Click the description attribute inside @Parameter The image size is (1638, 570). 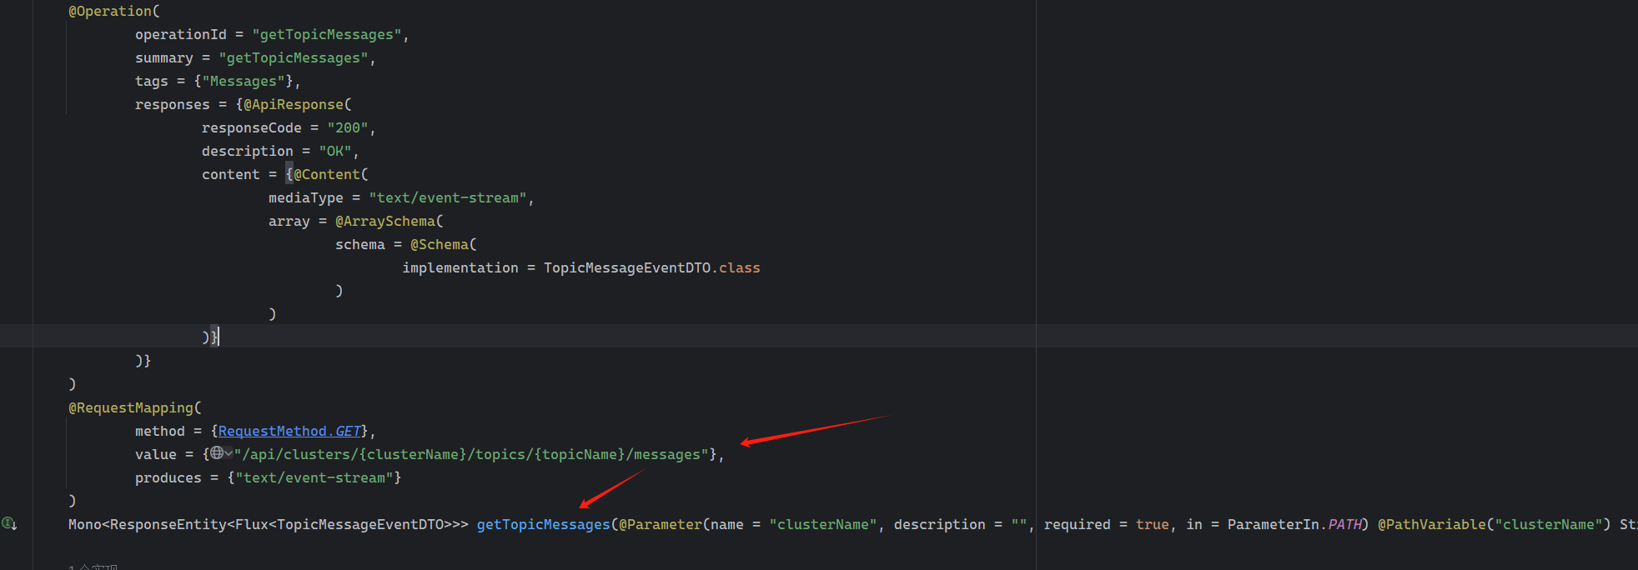(x=940, y=524)
